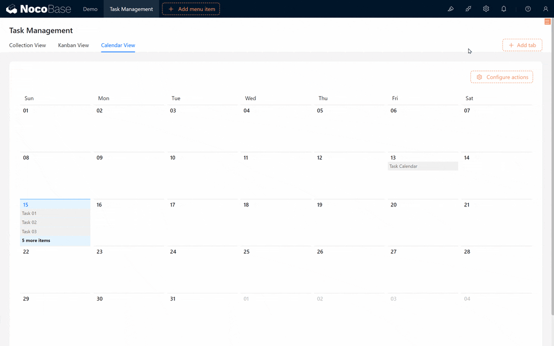Viewport: 554px width, 346px height.
Task: Click the Wed column header
Action: pos(250,98)
